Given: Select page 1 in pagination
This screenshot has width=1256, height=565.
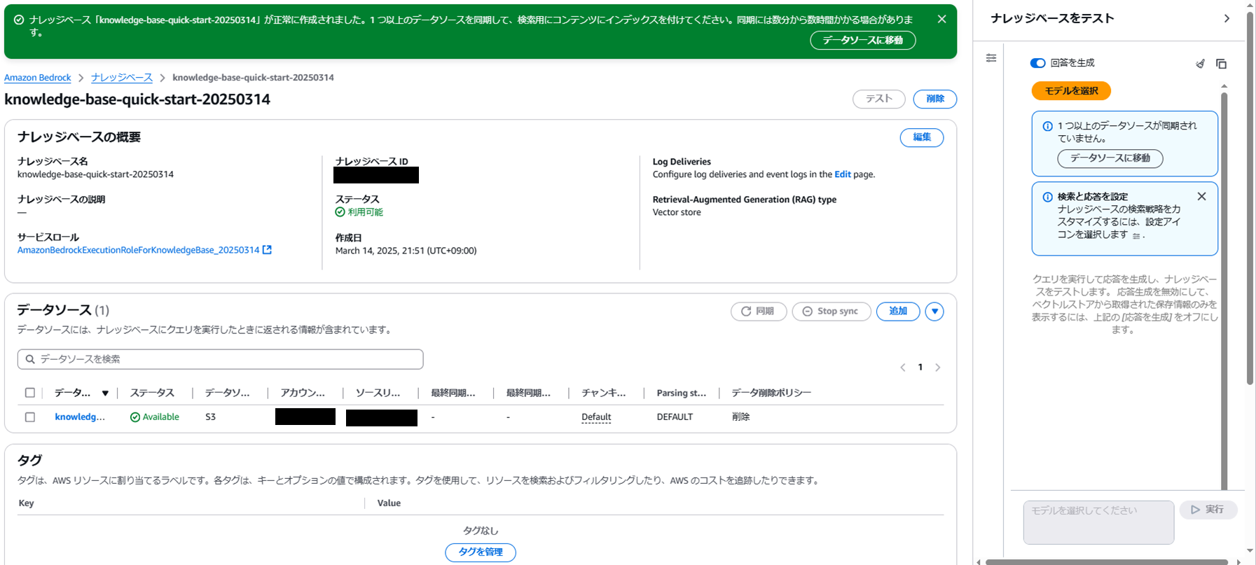Looking at the screenshot, I should (x=920, y=368).
